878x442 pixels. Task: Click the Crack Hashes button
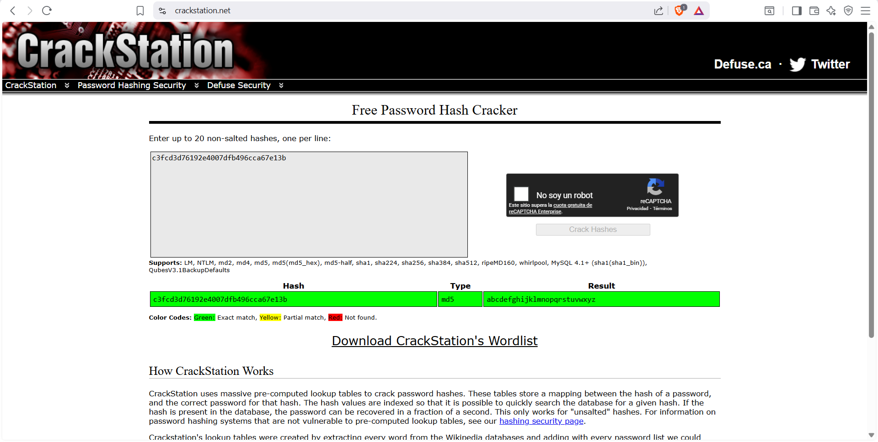point(593,229)
